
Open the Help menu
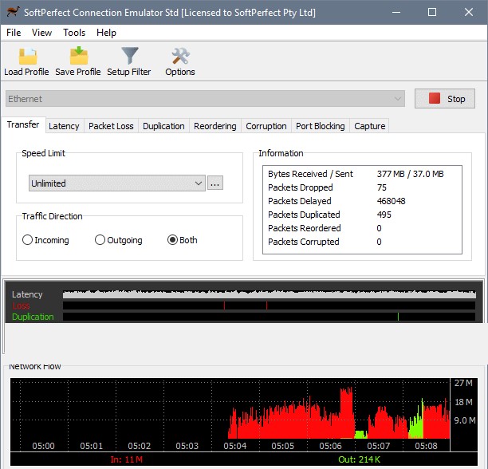pos(106,33)
